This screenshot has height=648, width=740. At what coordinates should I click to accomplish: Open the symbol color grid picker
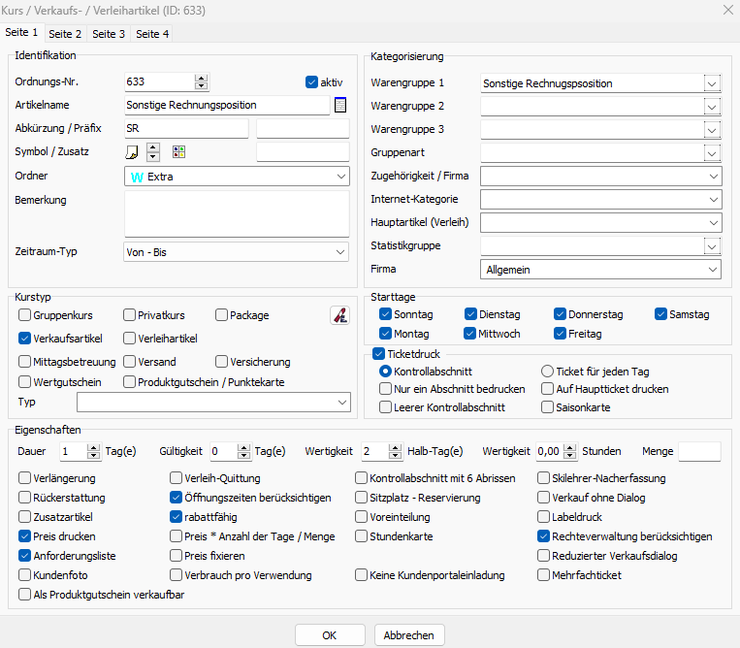178,151
